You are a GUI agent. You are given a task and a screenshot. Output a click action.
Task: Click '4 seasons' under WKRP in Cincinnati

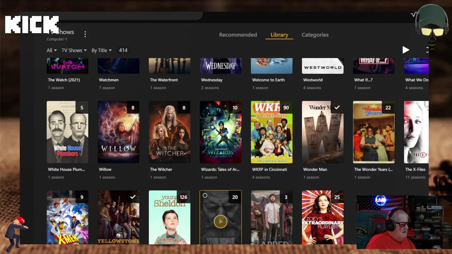tap(261, 177)
